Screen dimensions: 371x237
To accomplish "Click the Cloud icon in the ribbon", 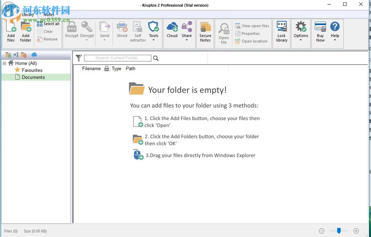I will coord(172,27).
